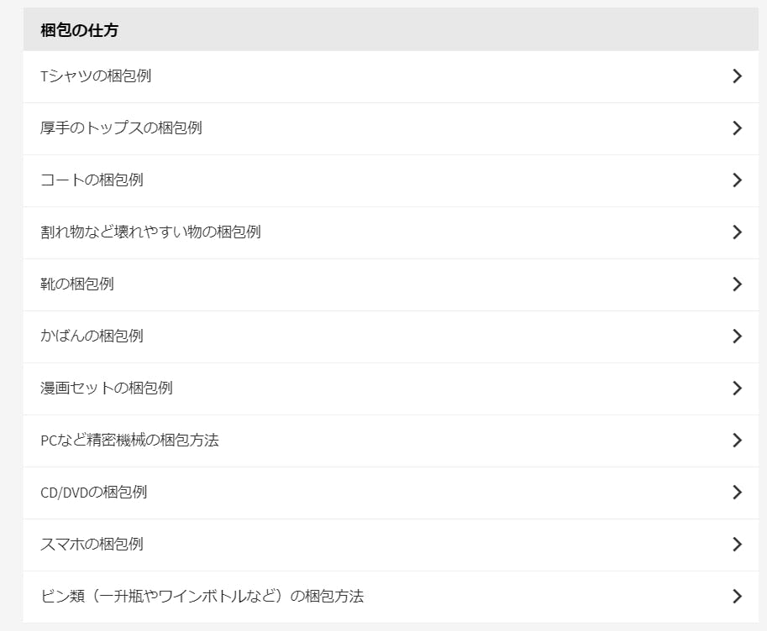Image resolution: width=767 pixels, height=631 pixels.
Task: Expand the CD/DVDの梱包例 chevron
Action: pos(737,493)
